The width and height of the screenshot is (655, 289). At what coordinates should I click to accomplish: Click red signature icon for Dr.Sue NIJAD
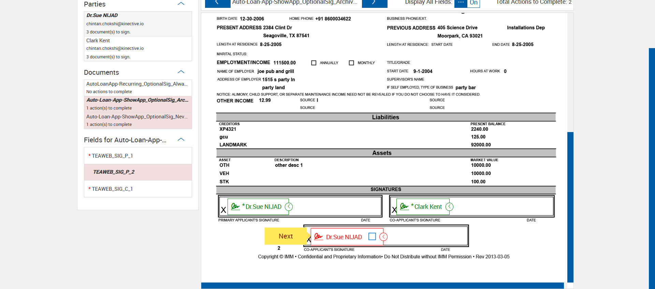point(318,236)
